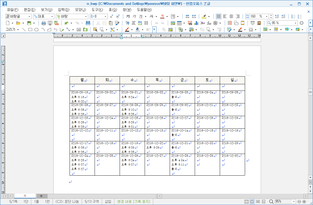Zoom out with the minus circle in toolbar
313x205 pixels.
tap(302, 23)
